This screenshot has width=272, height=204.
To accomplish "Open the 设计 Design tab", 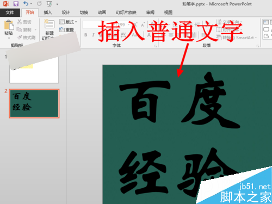I will (x=66, y=13).
